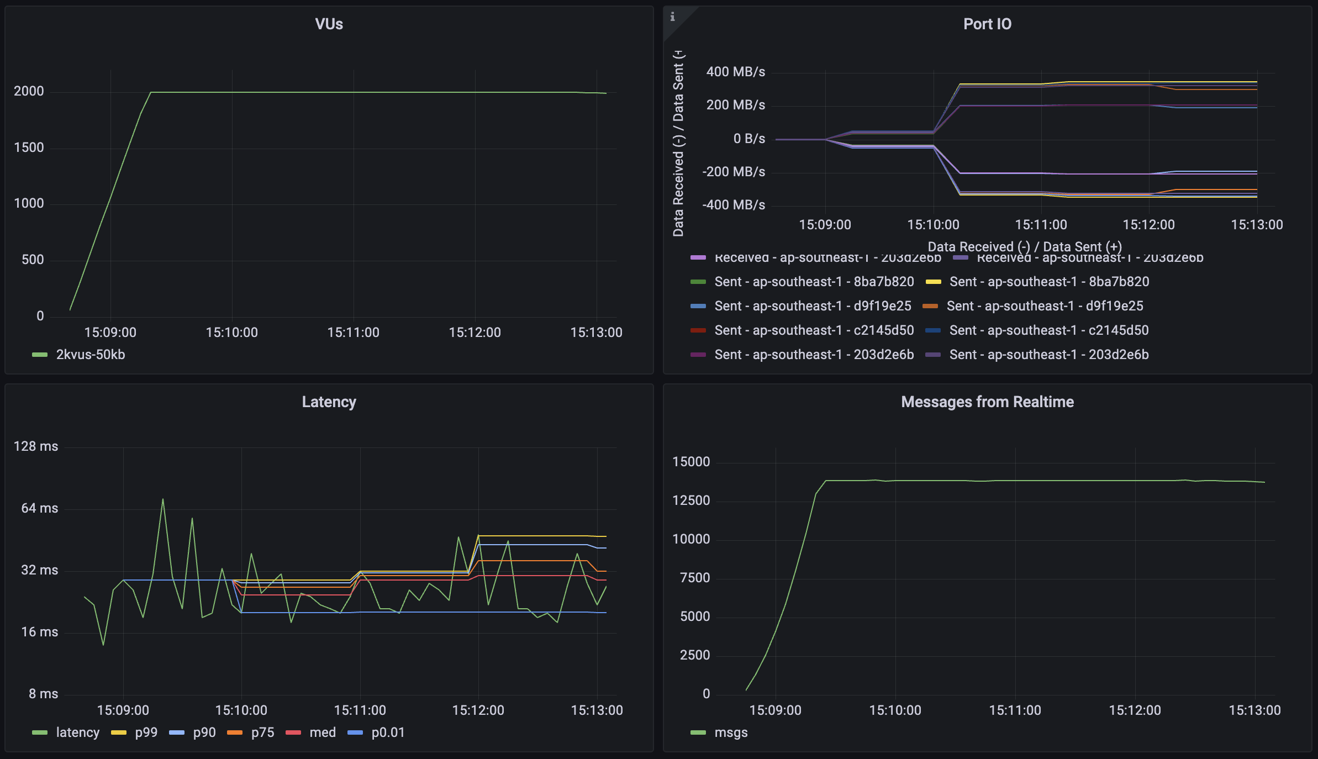Screen dimensions: 1318x759
Task: Toggle the msgs legend series
Action: [731, 732]
